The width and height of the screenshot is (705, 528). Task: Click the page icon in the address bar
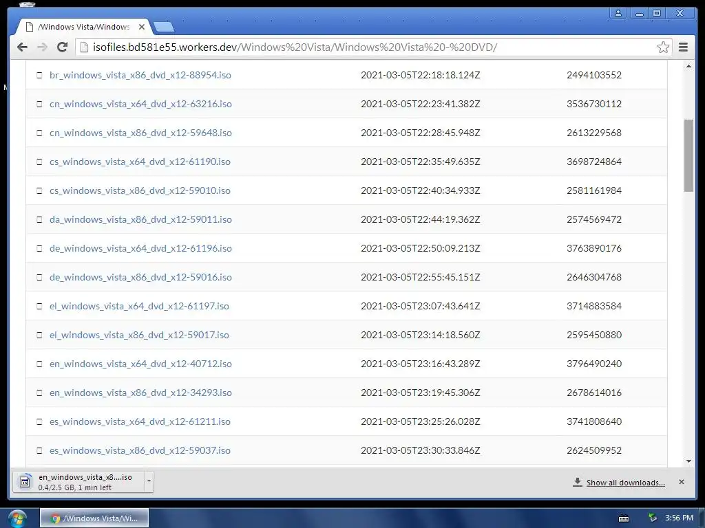(x=84, y=47)
